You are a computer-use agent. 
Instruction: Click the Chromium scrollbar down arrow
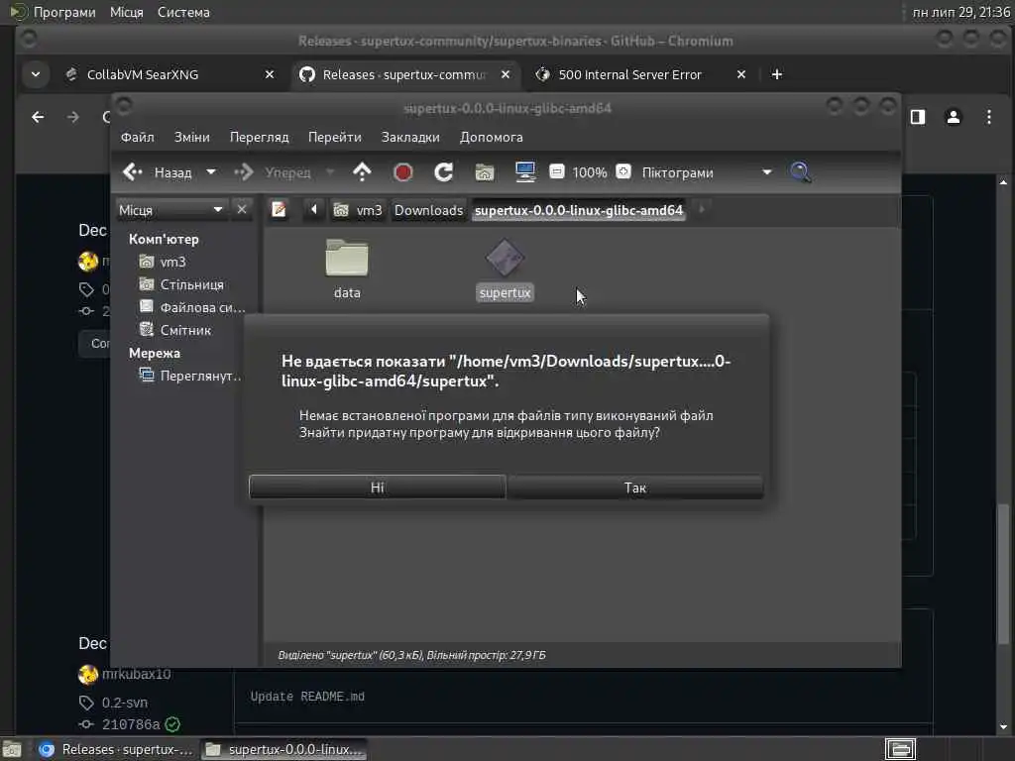click(x=1003, y=726)
